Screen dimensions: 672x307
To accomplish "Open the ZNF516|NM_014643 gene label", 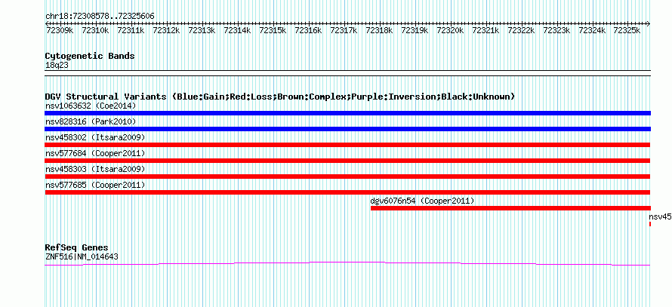I will click(82, 257).
